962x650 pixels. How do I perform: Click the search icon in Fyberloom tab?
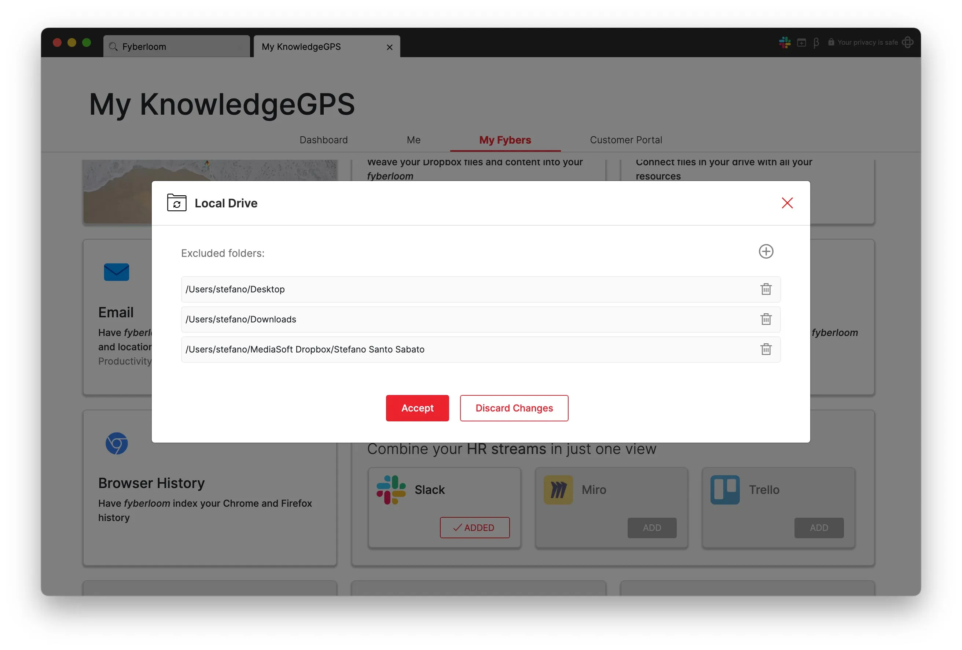tap(113, 46)
